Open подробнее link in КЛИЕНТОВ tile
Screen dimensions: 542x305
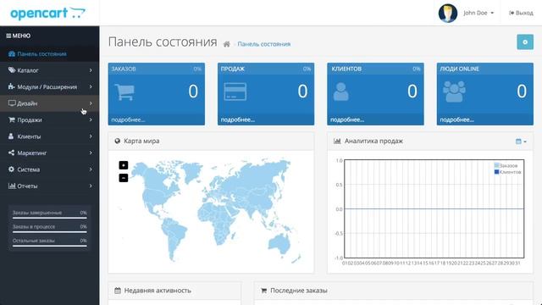coord(347,119)
